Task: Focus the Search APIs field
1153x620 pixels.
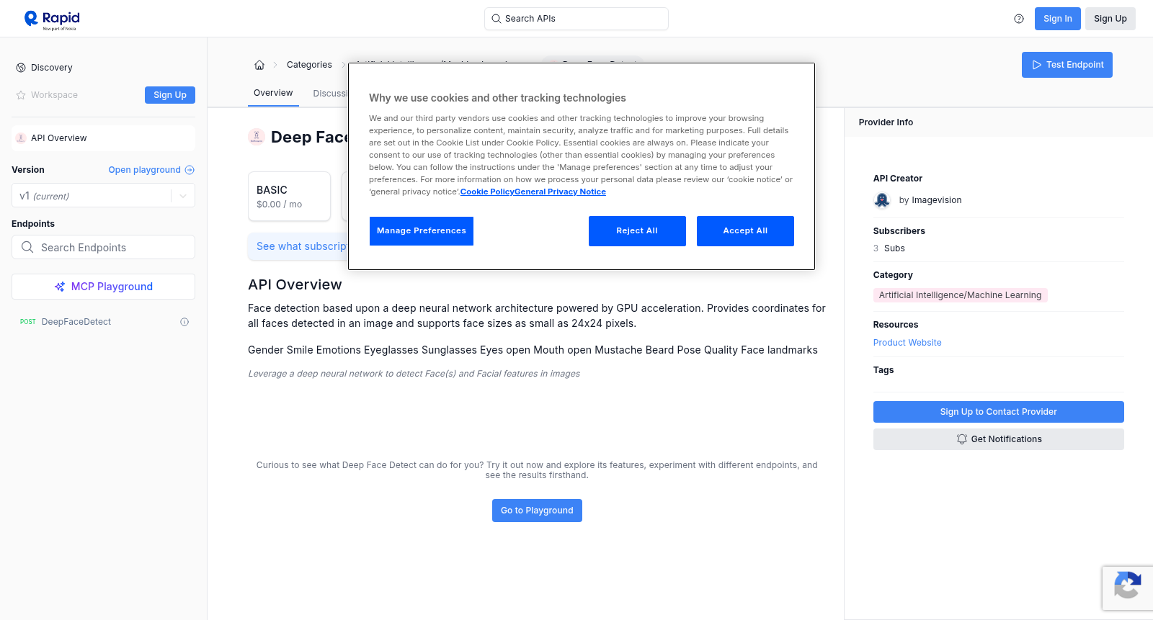Action: [576, 19]
